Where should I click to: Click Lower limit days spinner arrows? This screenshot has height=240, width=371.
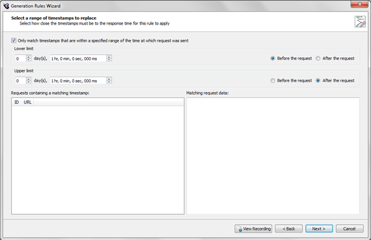[29, 58]
